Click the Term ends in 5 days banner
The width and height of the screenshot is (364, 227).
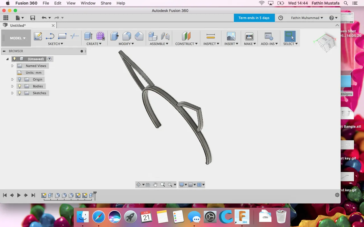(254, 18)
